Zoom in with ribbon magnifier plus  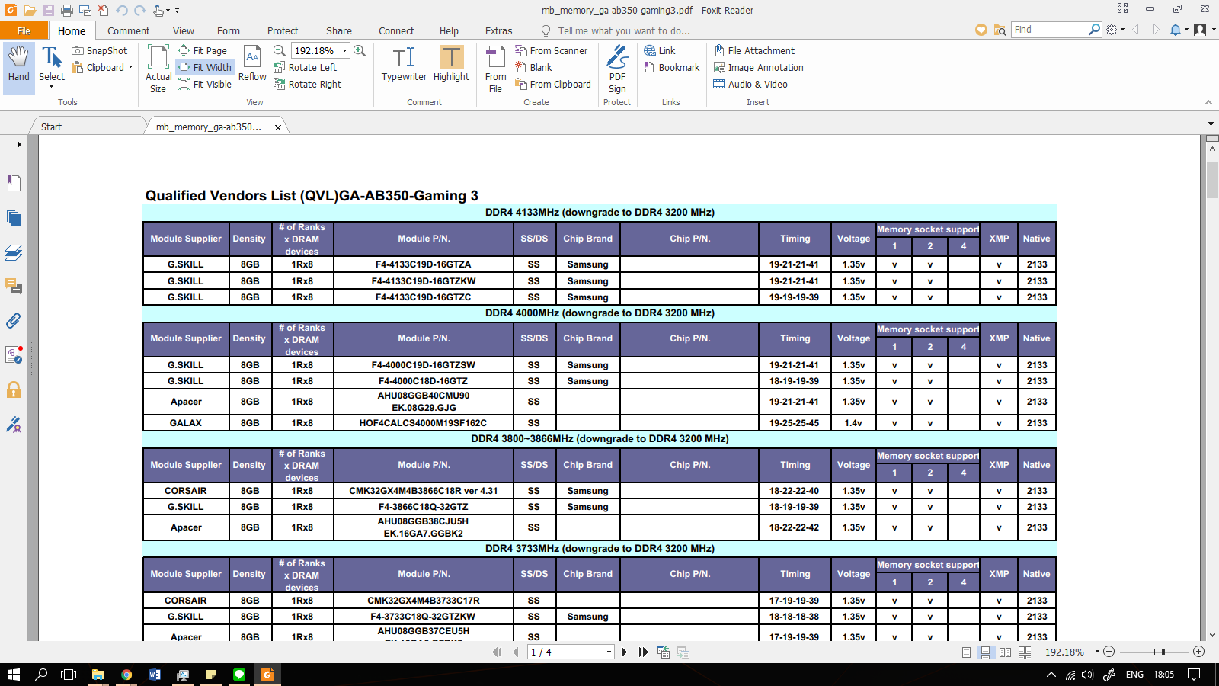(x=360, y=50)
